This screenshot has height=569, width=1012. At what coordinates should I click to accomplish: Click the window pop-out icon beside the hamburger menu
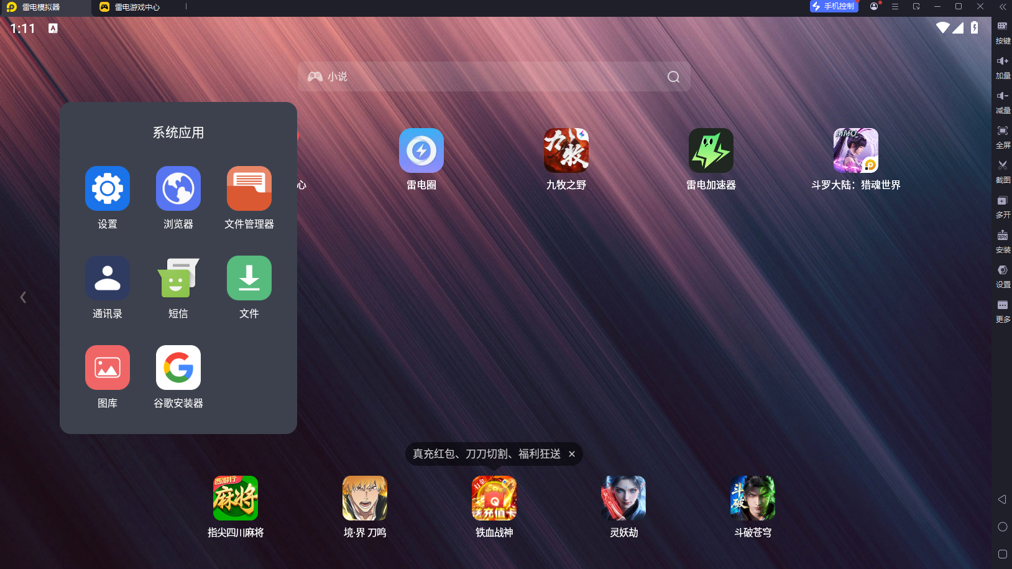click(916, 6)
